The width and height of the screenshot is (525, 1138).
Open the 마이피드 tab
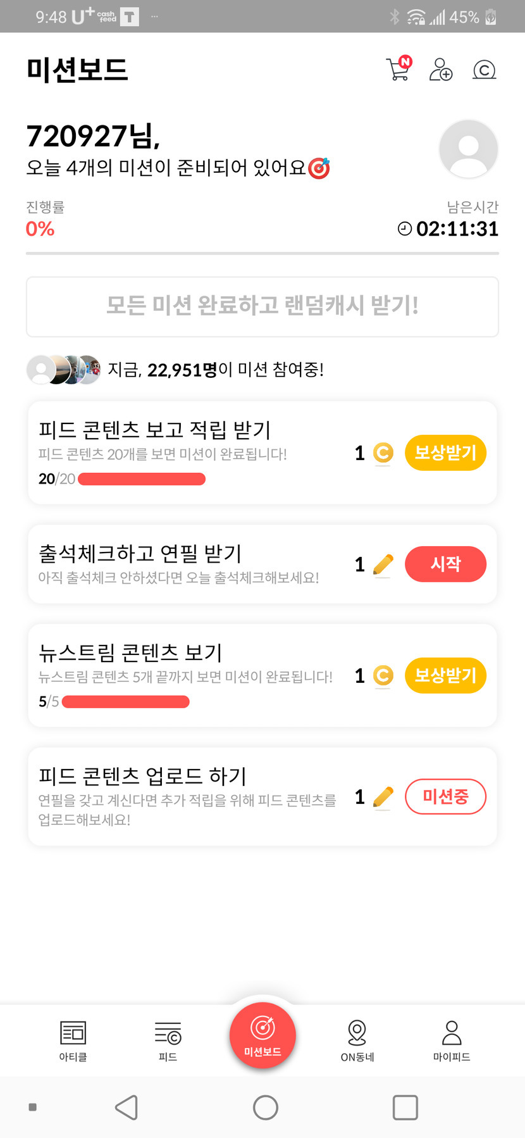coord(452,1040)
